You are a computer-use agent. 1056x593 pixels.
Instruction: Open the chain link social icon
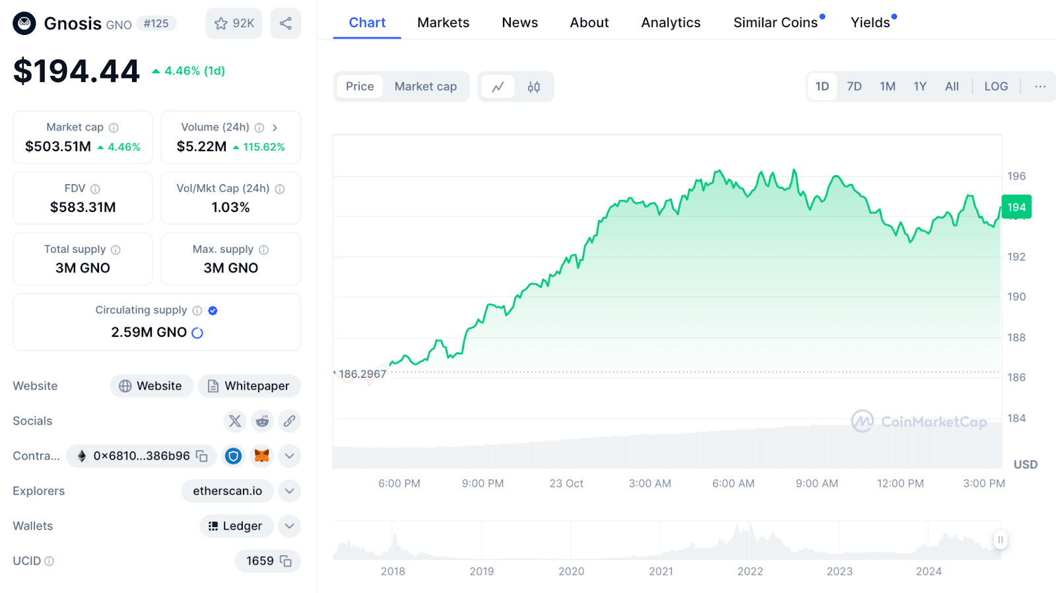coord(289,421)
